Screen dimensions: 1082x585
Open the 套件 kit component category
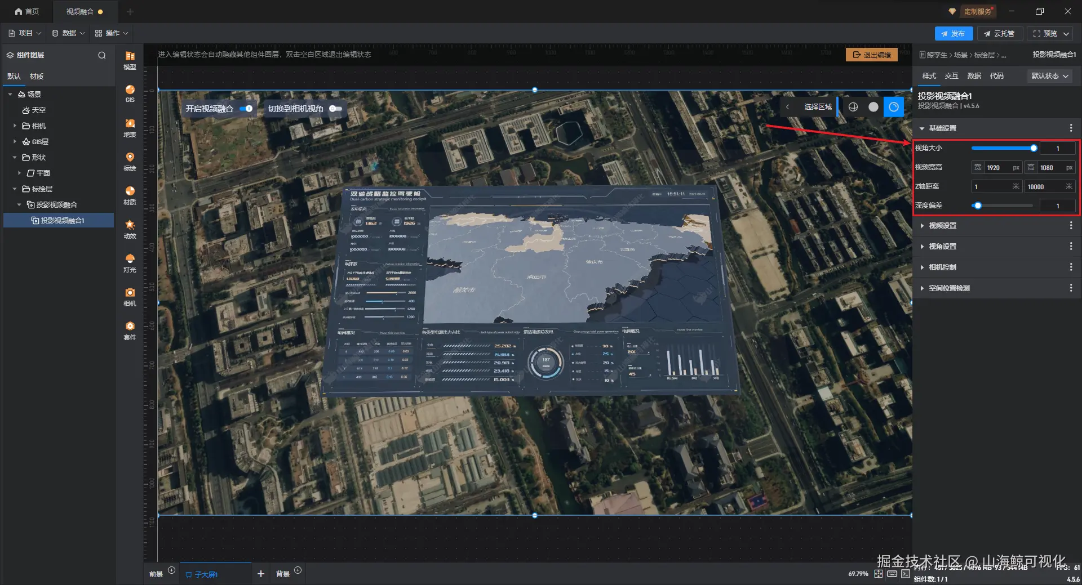[x=130, y=331]
